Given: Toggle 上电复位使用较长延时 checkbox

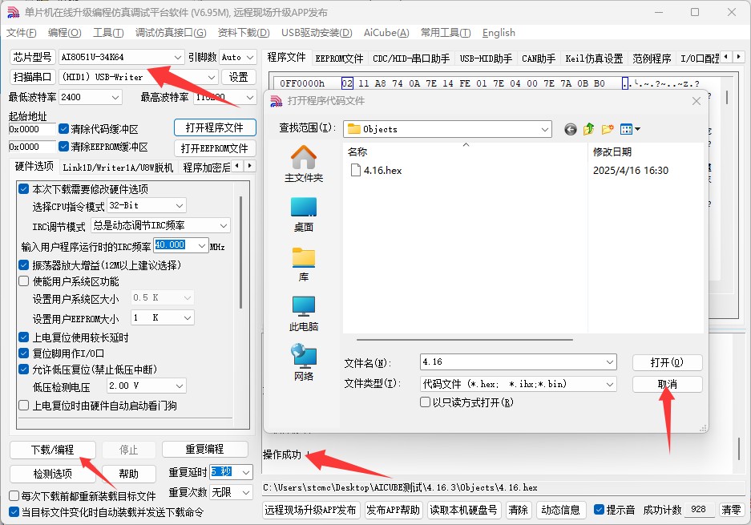Looking at the screenshot, I should [24, 337].
